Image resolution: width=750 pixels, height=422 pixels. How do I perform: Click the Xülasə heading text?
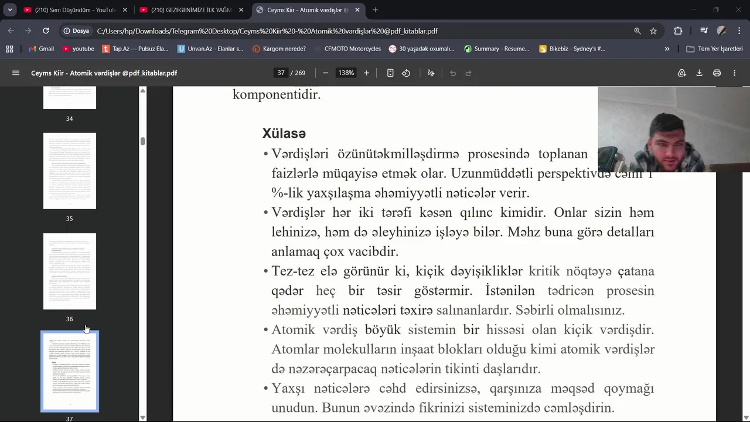pyautogui.click(x=284, y=133)
